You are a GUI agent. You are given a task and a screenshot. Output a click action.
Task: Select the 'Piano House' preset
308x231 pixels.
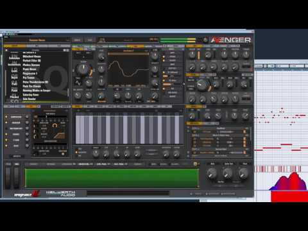[30, 69]
